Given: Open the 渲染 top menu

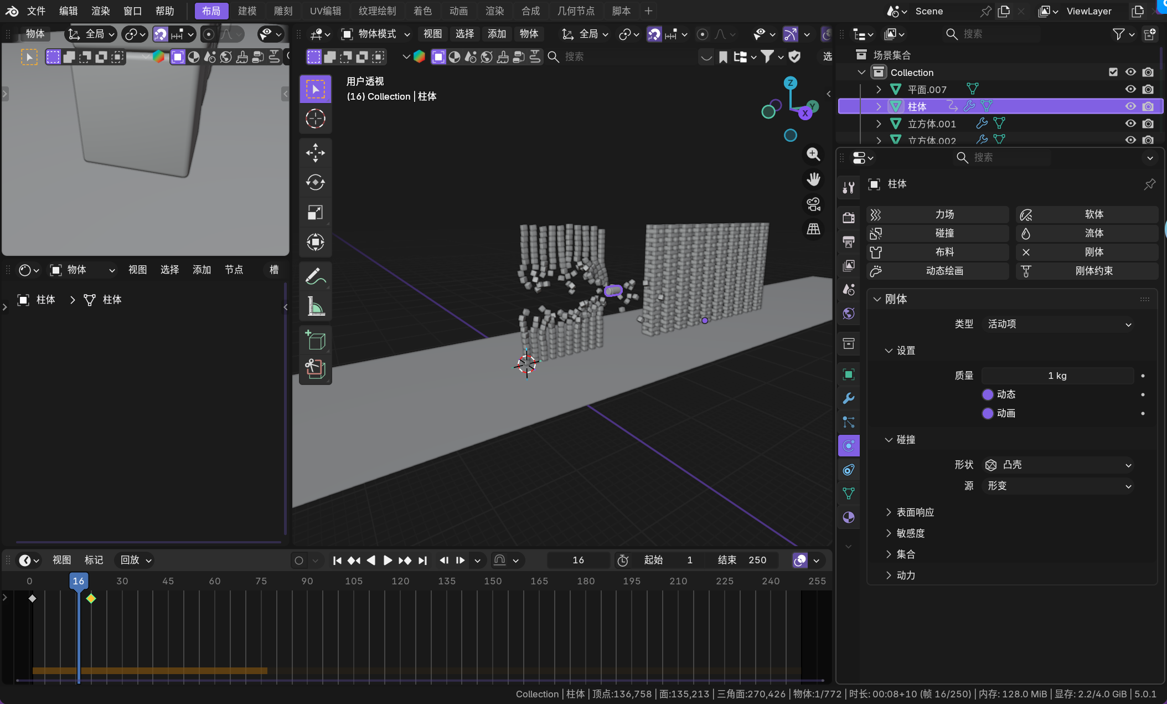Looking at the screenshot, I should (100, 11).
